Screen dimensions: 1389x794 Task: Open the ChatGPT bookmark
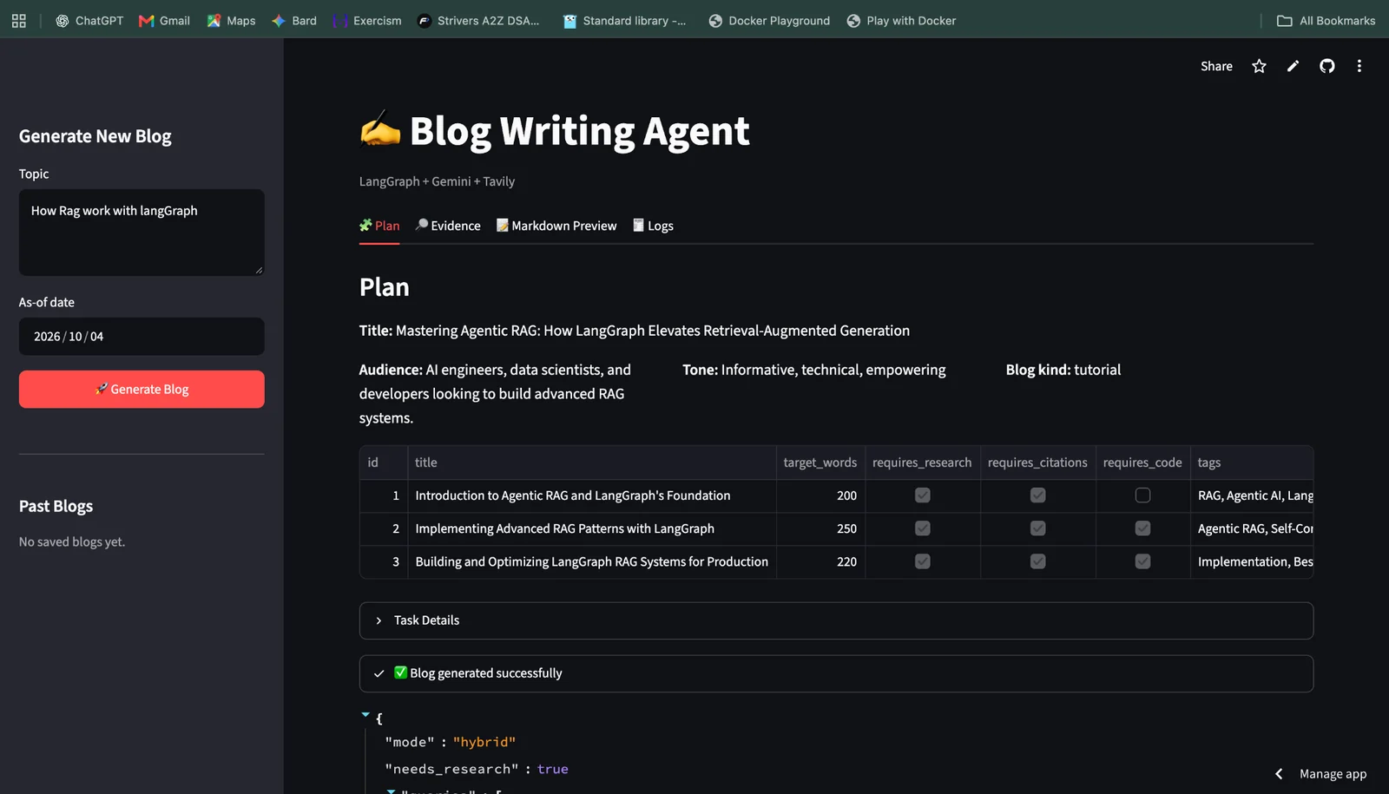[x=89, y=21]
